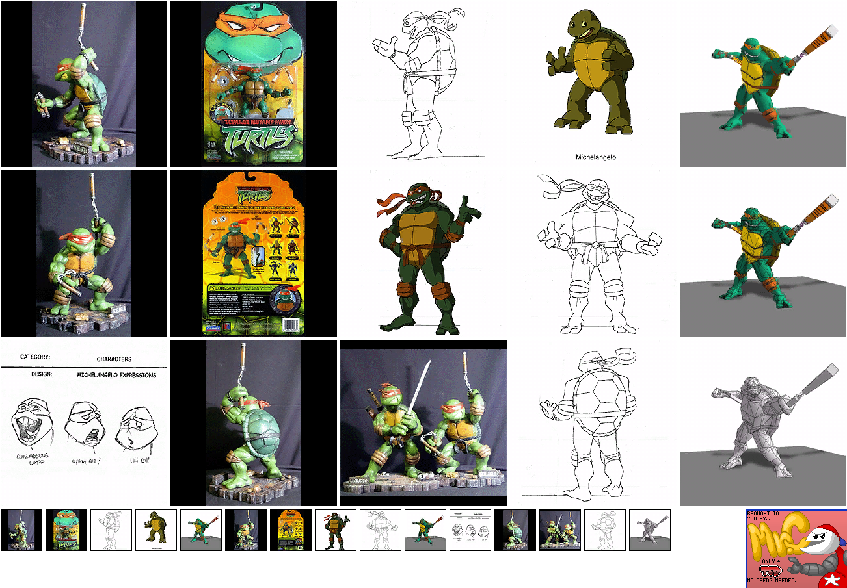Open the photo of two turtle statues together
Screen dimensions: 847x588
423,423
